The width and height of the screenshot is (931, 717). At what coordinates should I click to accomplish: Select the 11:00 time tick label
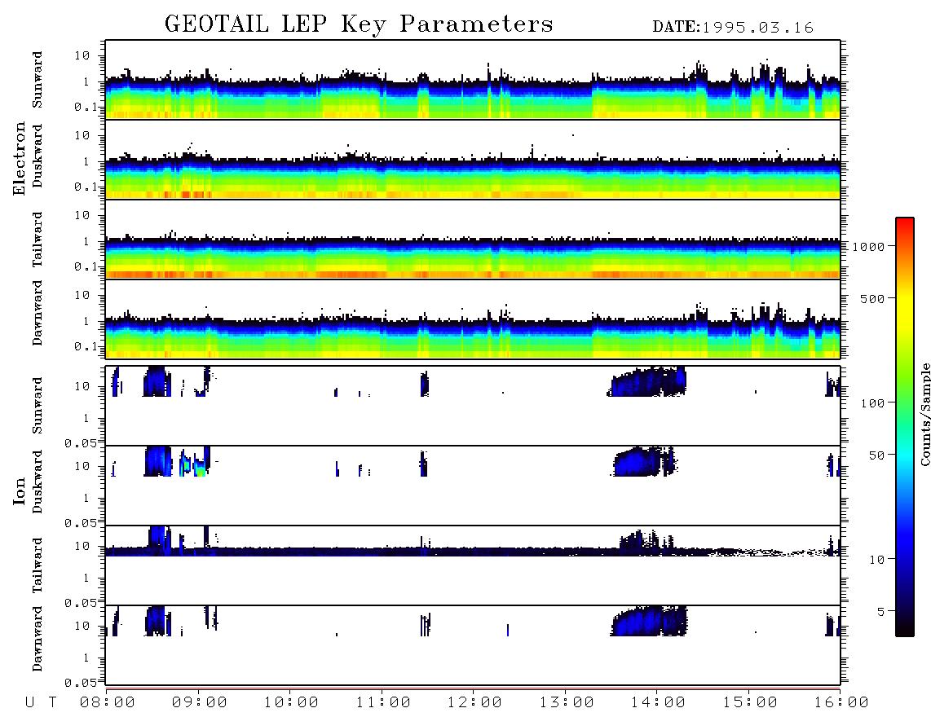382,702
